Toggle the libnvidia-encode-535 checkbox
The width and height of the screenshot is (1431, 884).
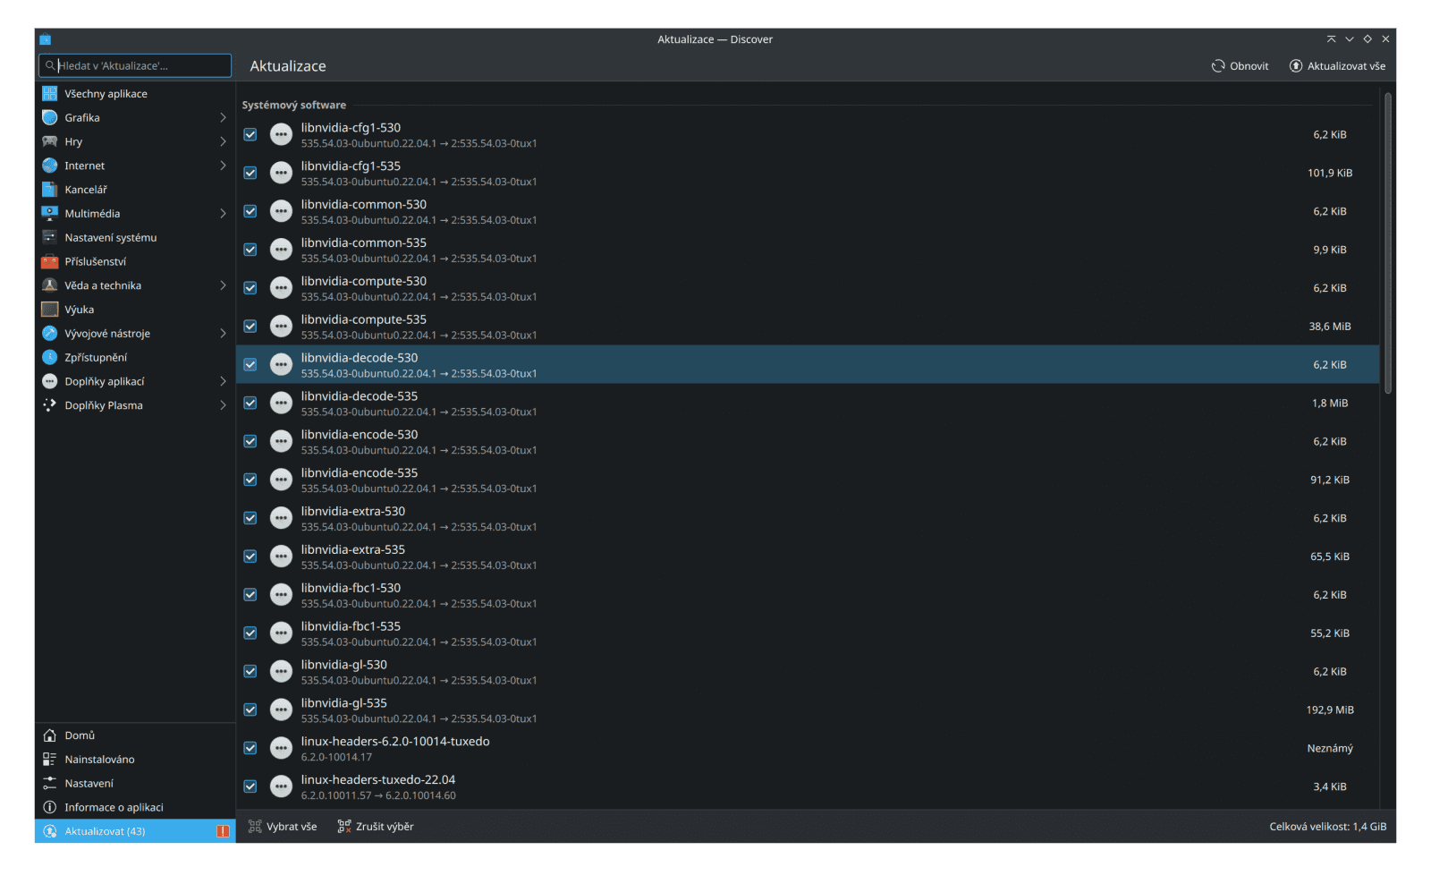tap(250, 480)
